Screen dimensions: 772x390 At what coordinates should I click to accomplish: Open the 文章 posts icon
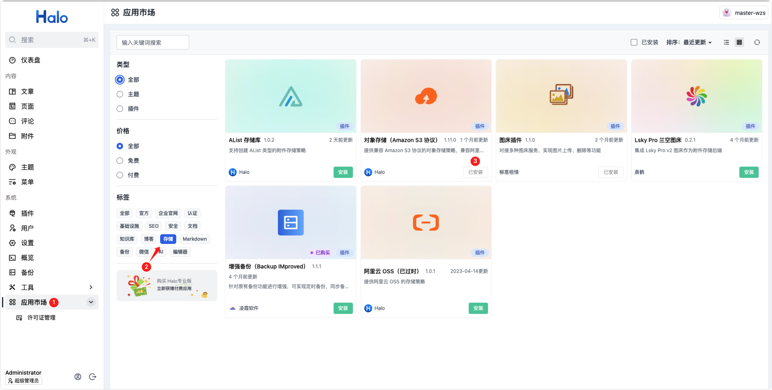[x=13, y=92]
